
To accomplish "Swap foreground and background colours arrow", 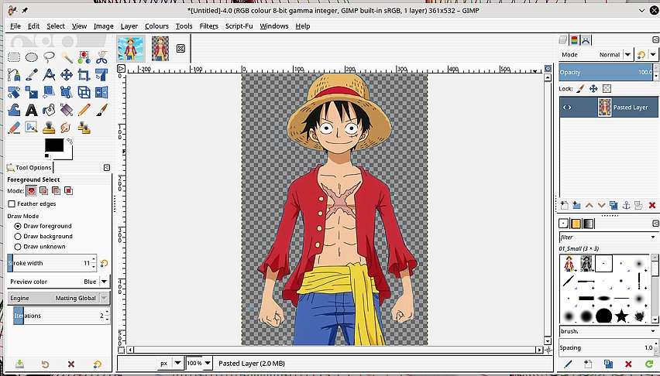I will tap(70, 142).
